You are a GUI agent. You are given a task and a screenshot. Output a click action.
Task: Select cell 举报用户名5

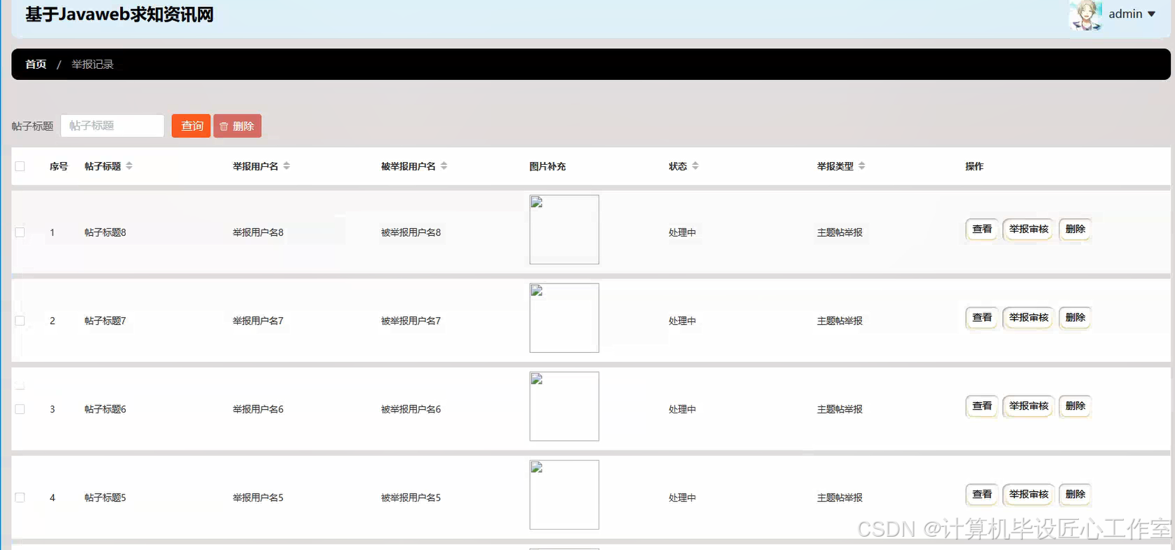tap(258, 497)
